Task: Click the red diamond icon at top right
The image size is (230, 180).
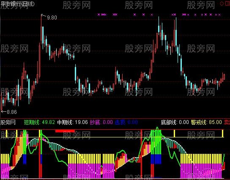Action: coord(222,3)
